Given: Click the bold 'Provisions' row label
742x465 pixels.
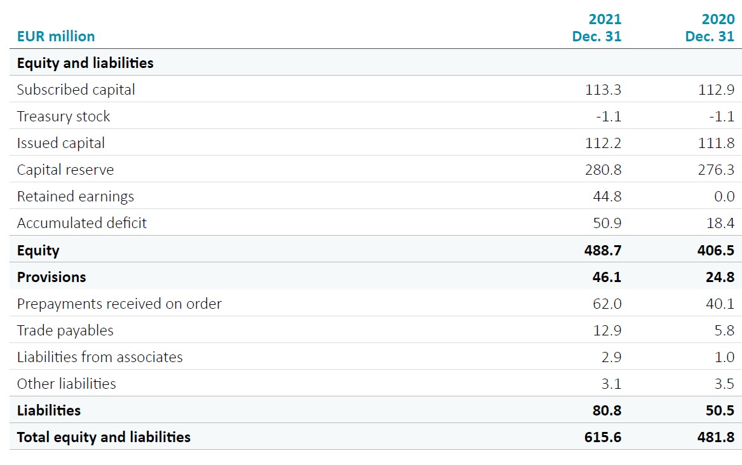Looking at the screenshot, I should coord(51,277).
